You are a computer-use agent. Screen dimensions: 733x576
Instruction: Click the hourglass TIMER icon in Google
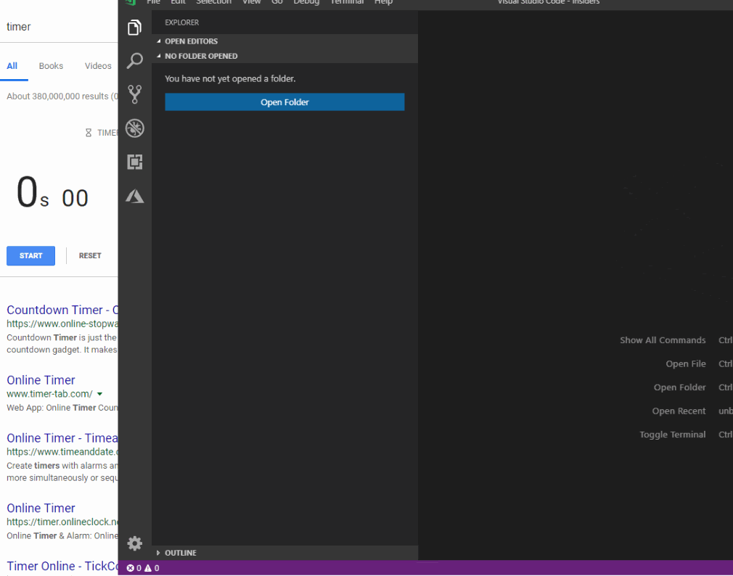tap(89, 133)
